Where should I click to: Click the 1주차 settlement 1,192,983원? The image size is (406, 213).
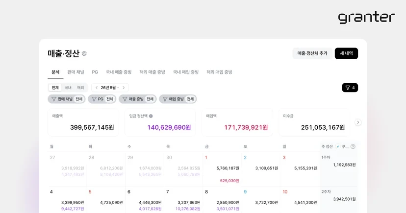point(344,165)
